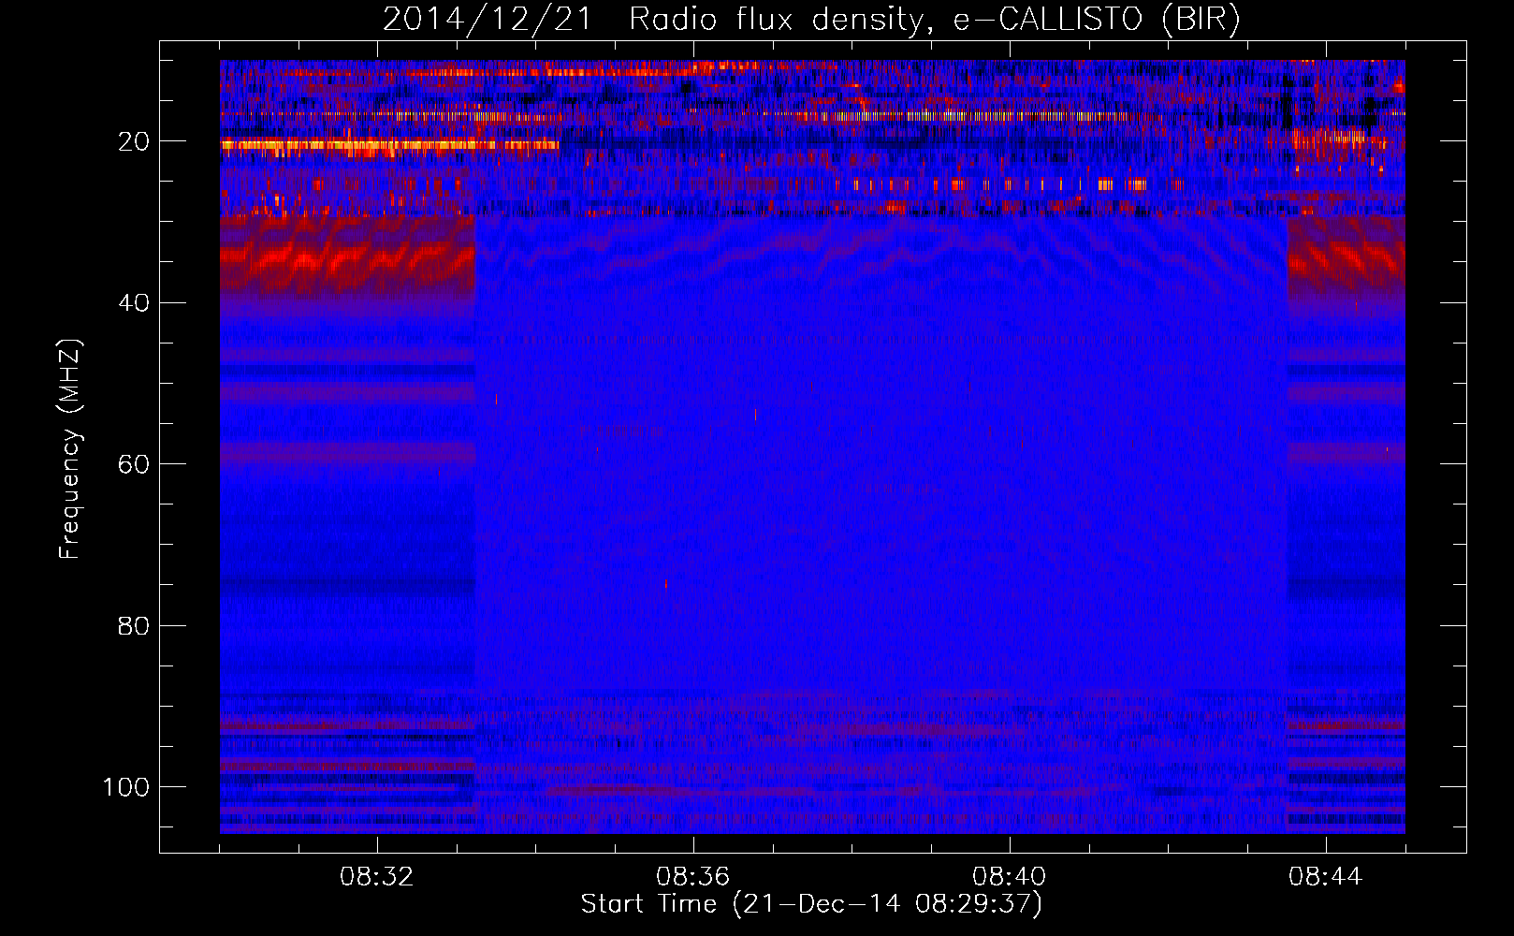This screenshot has height=936, width=1514.
Task: Click the 80 frequency tick label
Action: pos(134,625)
